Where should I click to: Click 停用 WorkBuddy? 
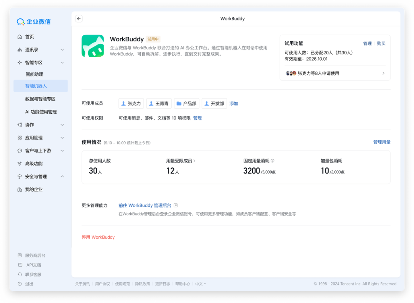point(98,237)
